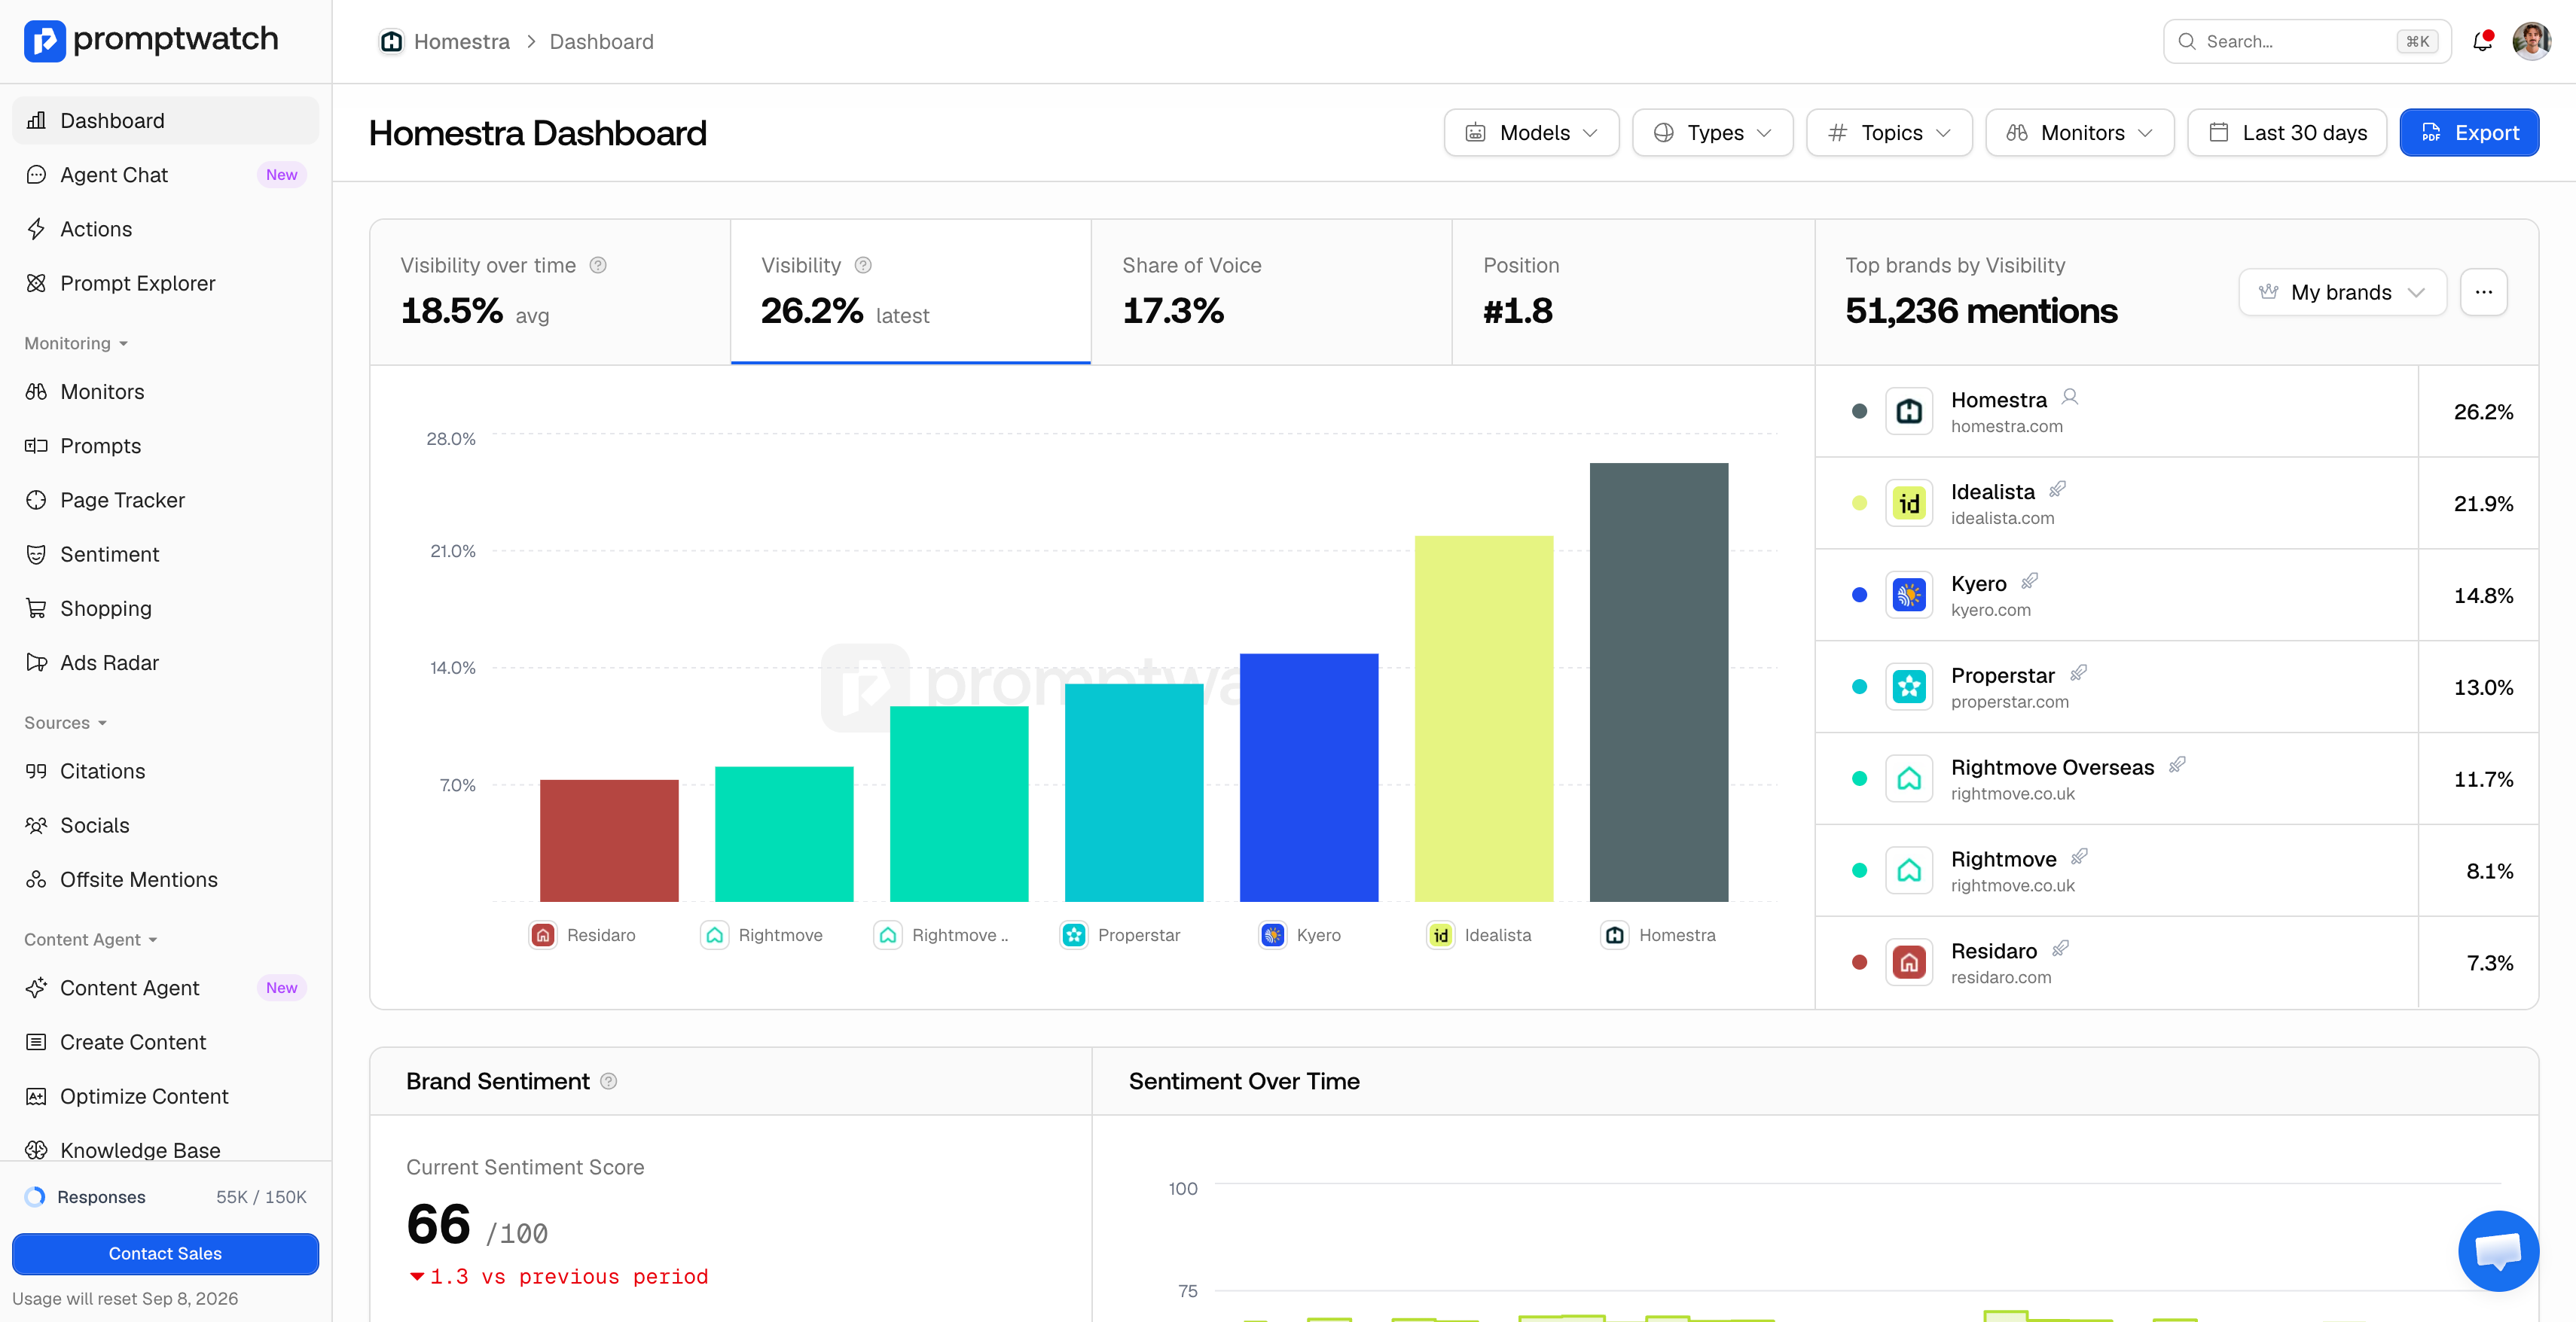Click the Contact Sales button
Screen dimensions: 2576x1322
coord(165,1253)
